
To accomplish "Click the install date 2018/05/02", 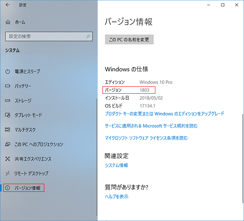I will click(151, 98).
